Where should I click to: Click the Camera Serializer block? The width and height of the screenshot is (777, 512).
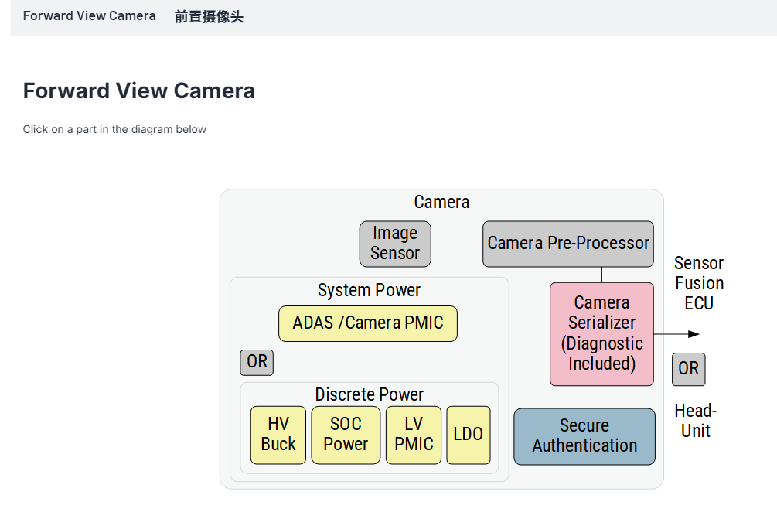pyautogui.click(x=601, y=334)
